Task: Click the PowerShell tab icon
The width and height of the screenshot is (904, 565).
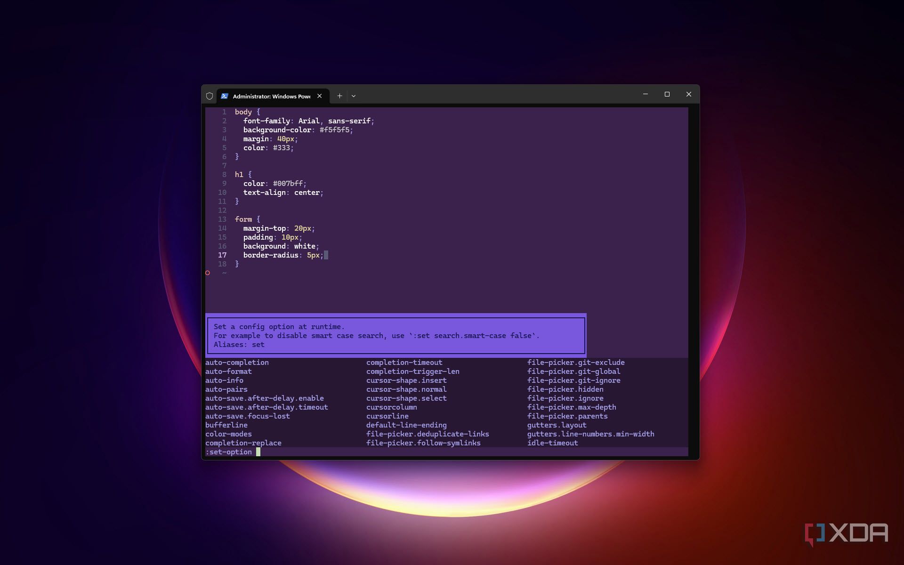Action: [225, 96]
